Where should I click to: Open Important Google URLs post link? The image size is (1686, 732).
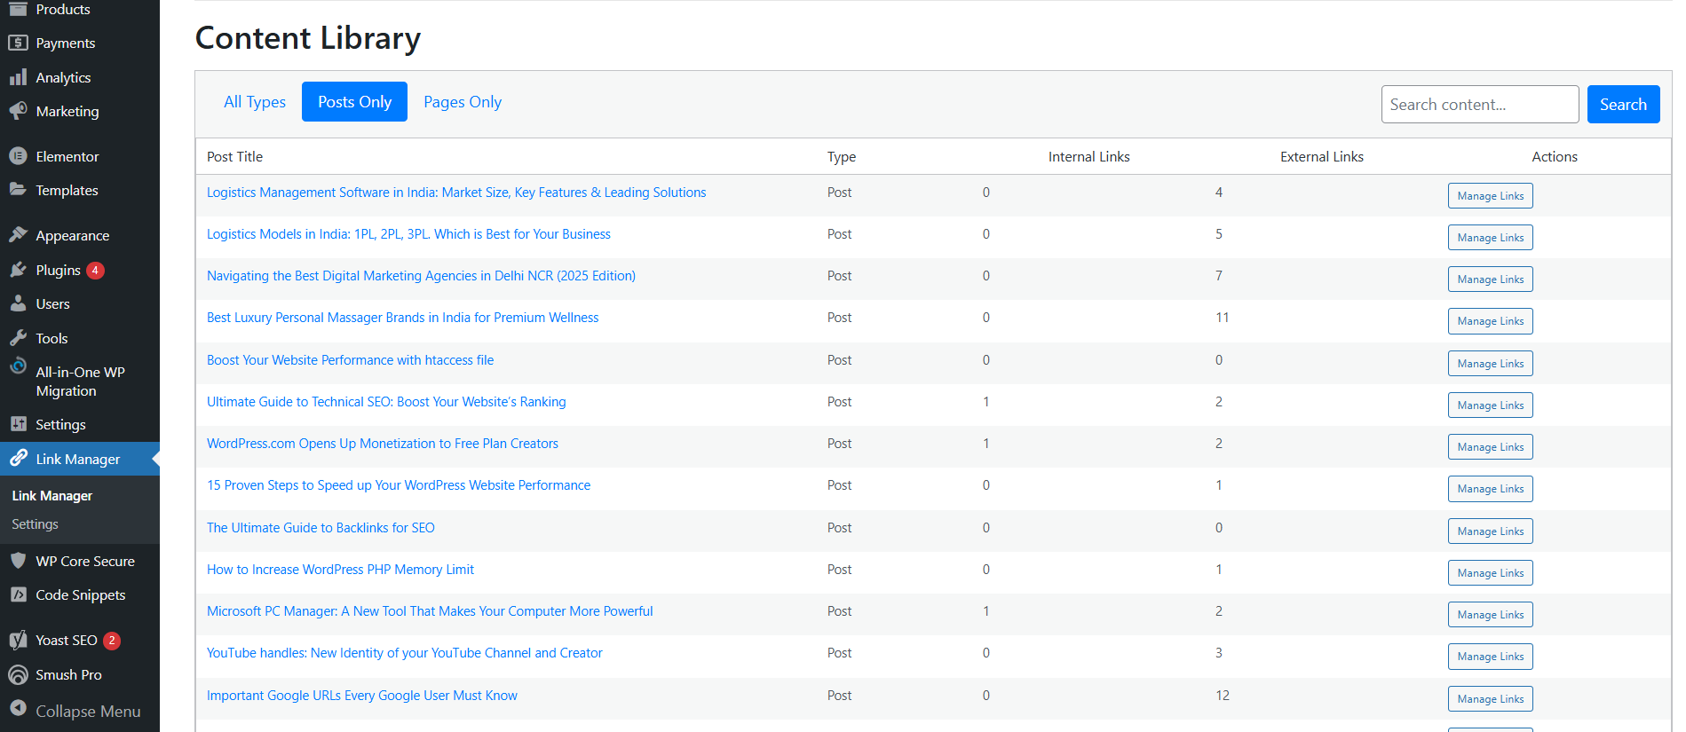coord(362,696)
